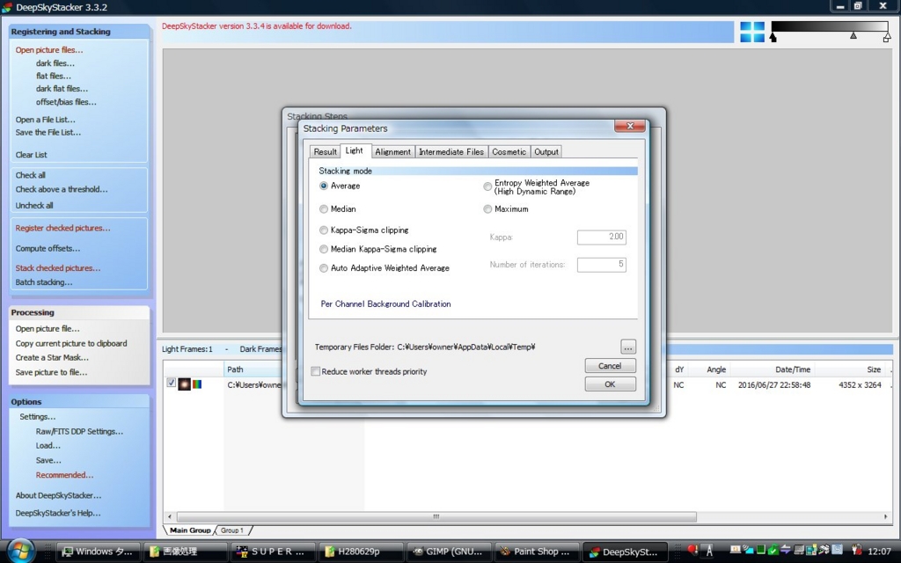This screenshot has width=901, height=563.
Task: Click Open picture files link
Action: tap(49, 50)
